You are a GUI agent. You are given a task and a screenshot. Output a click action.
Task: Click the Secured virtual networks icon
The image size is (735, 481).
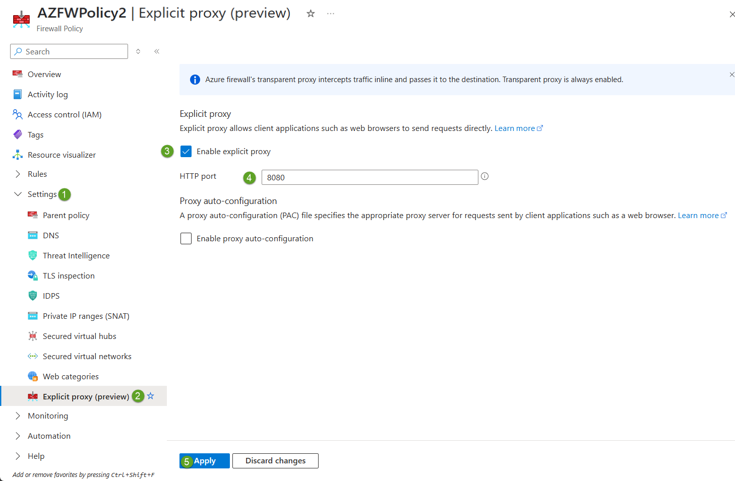coord(33,356)
